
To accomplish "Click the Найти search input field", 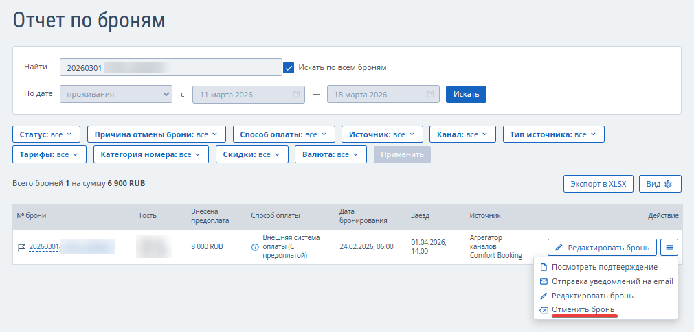I will 170,67.
